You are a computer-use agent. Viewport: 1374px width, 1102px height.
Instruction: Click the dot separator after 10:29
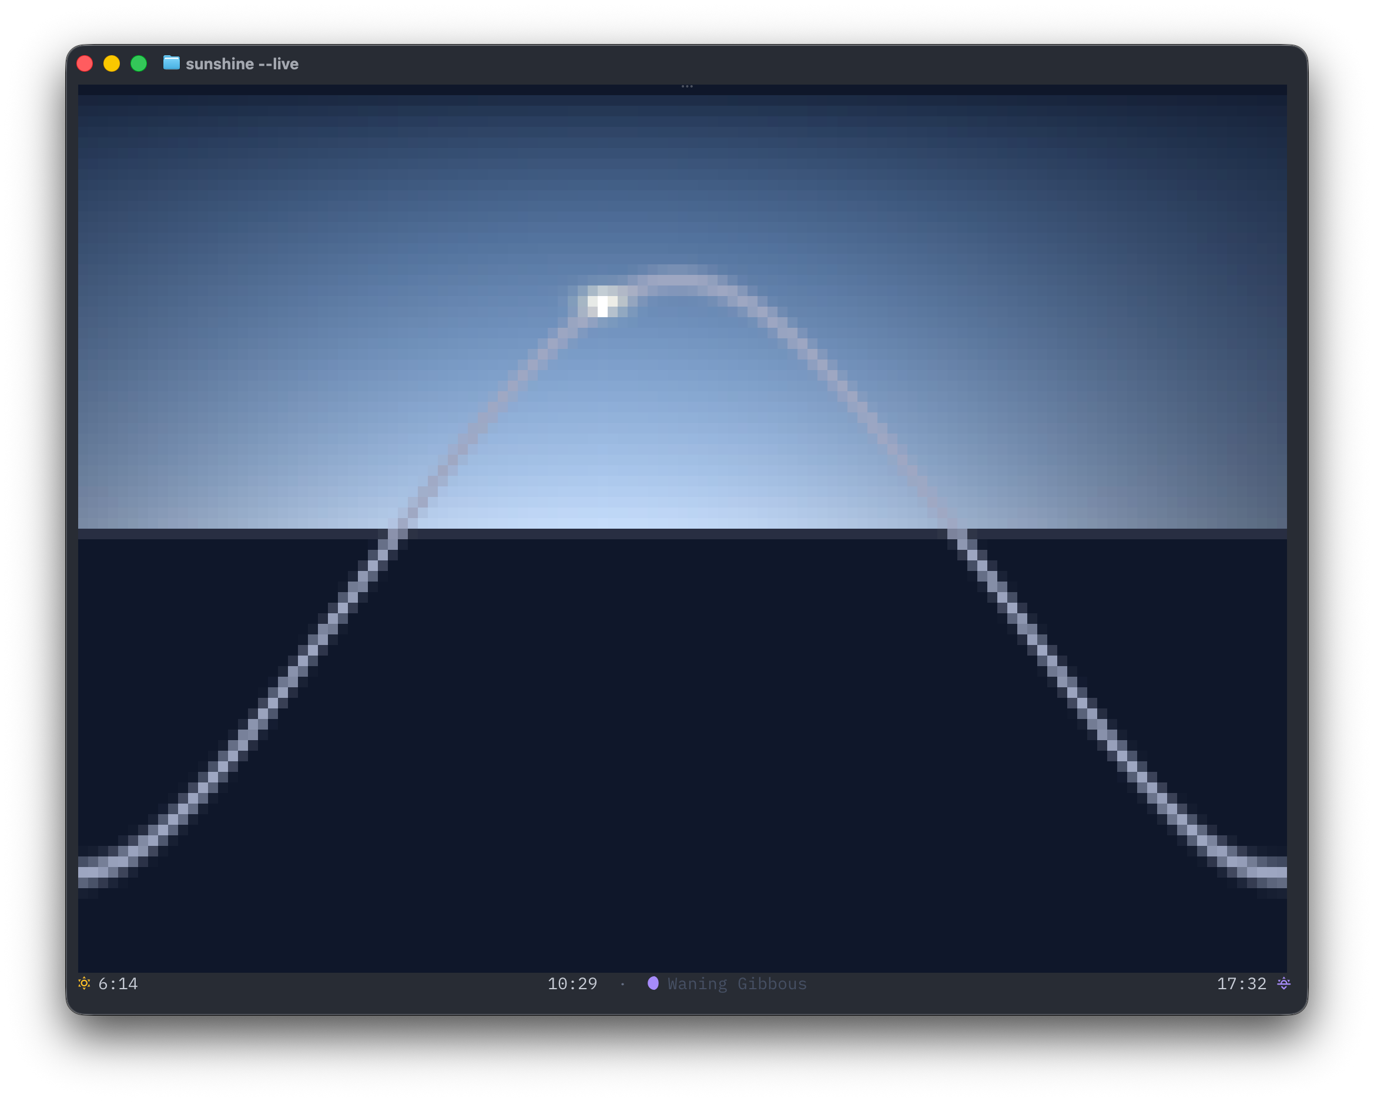tap(622, 984)
